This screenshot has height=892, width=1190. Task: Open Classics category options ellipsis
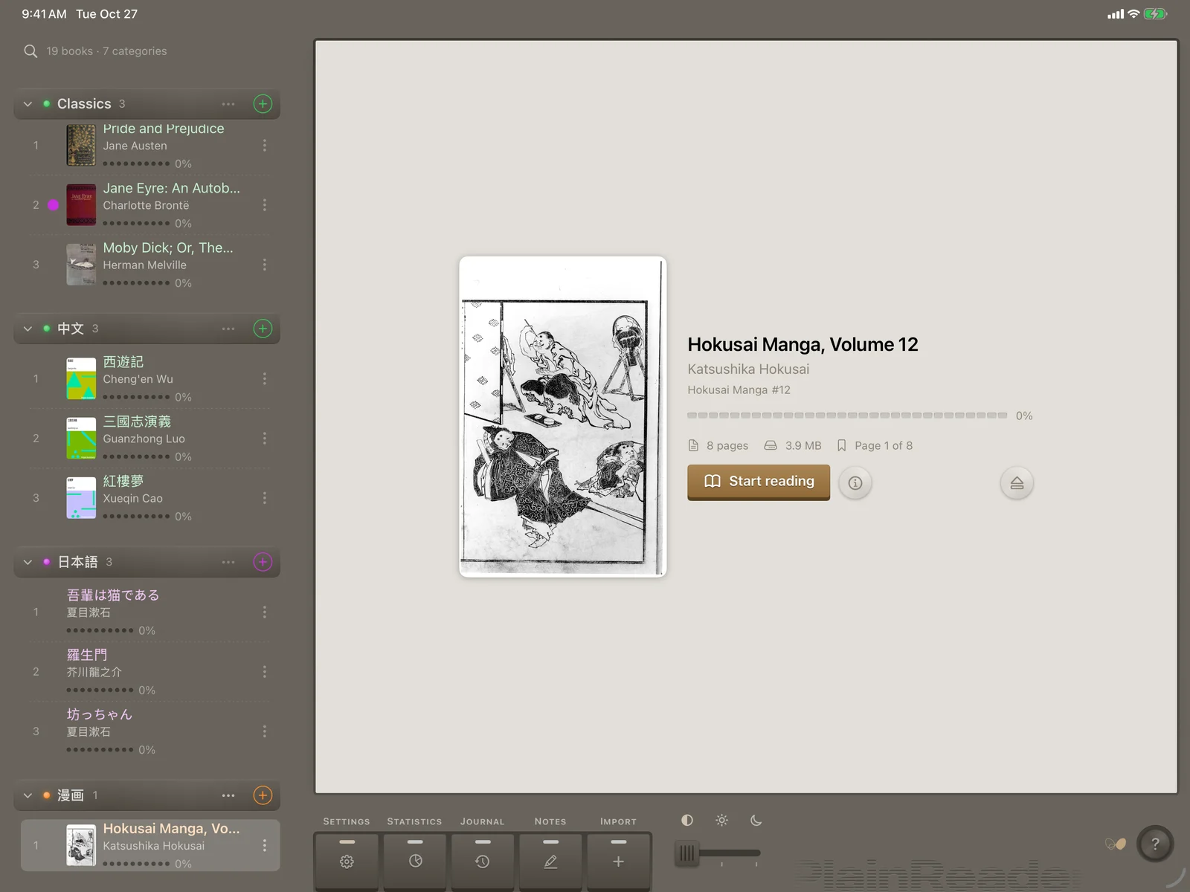click(x=228, y=104)
